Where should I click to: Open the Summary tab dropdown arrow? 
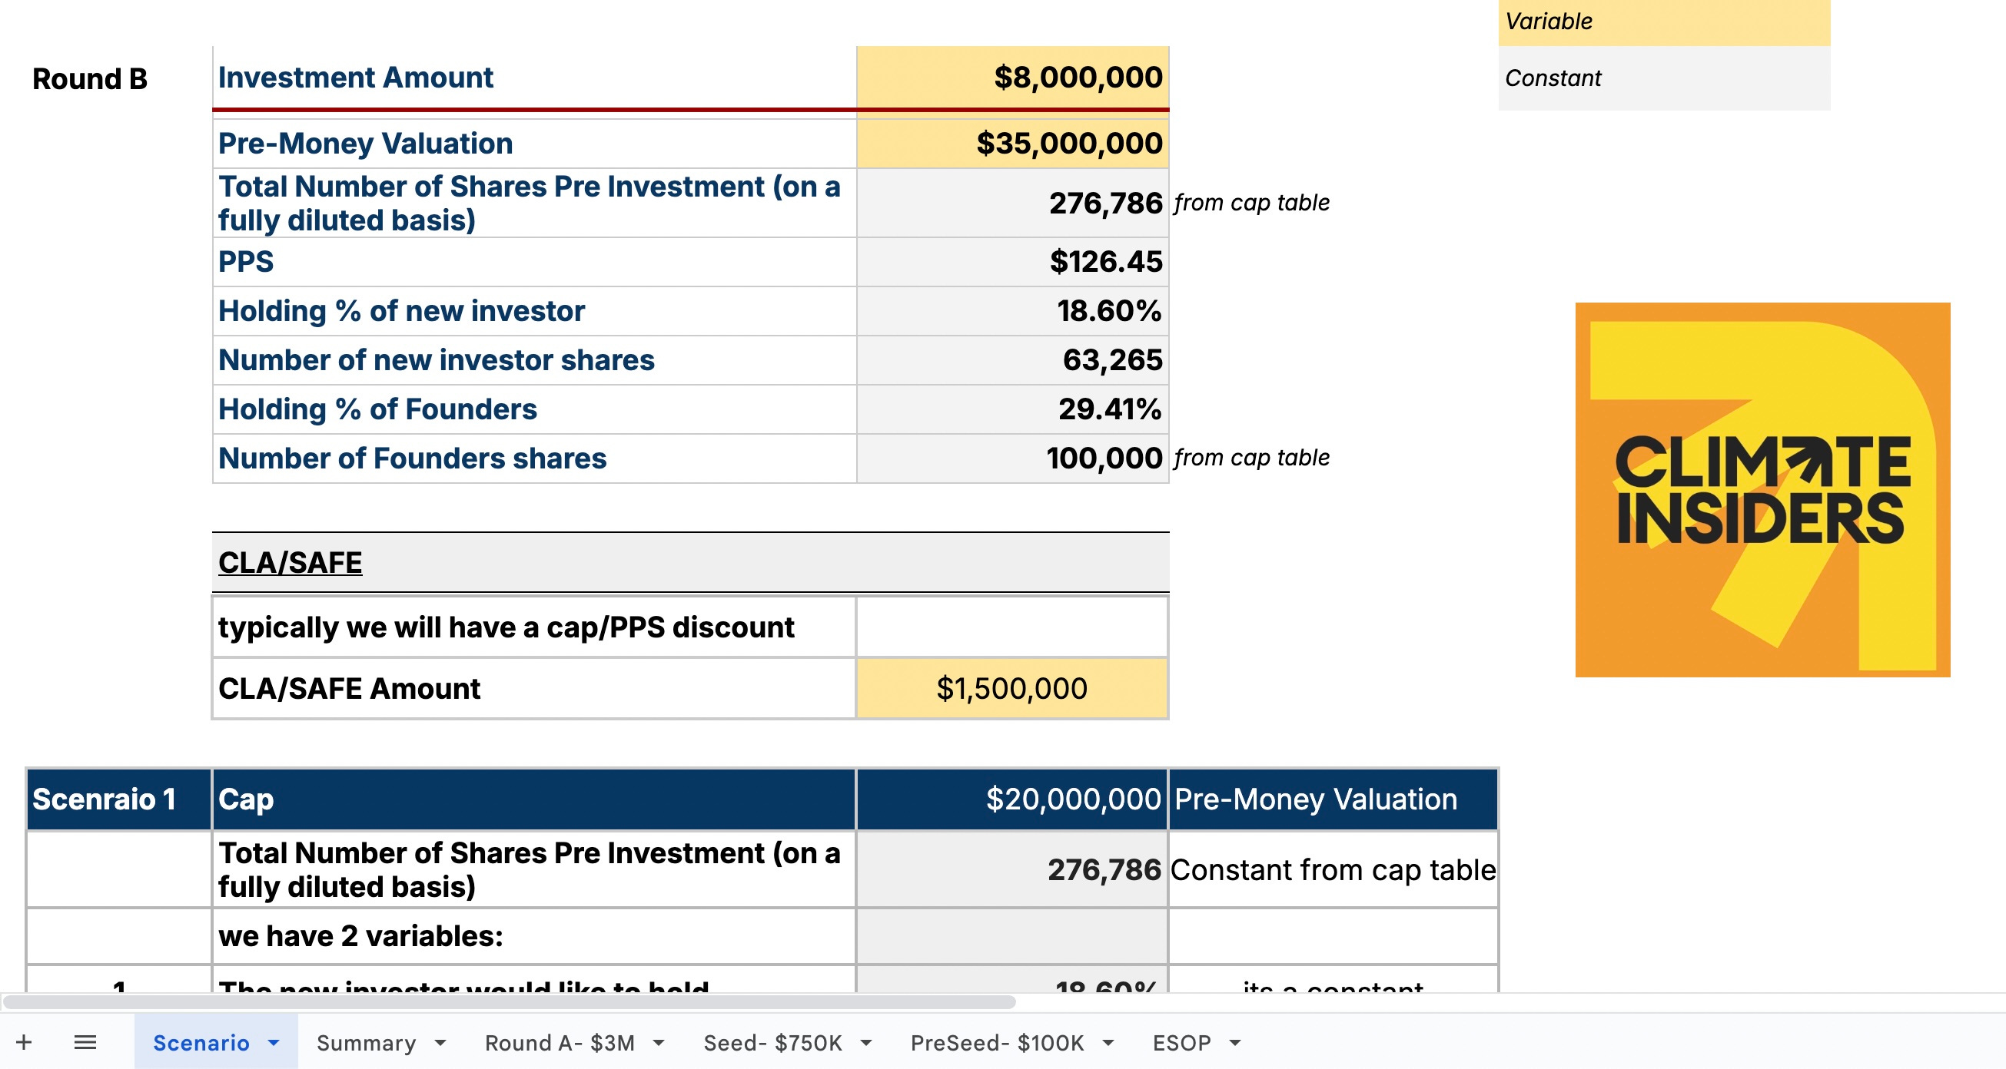tap(440, 1043)
